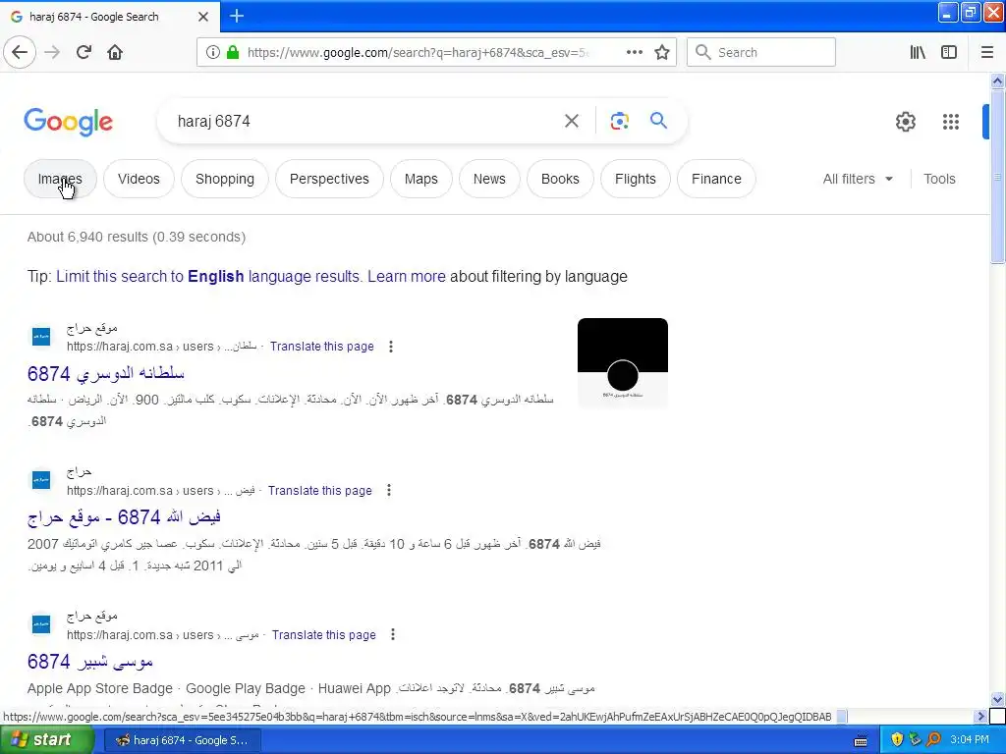Click the browser Back arrow button

click(20, 52)
